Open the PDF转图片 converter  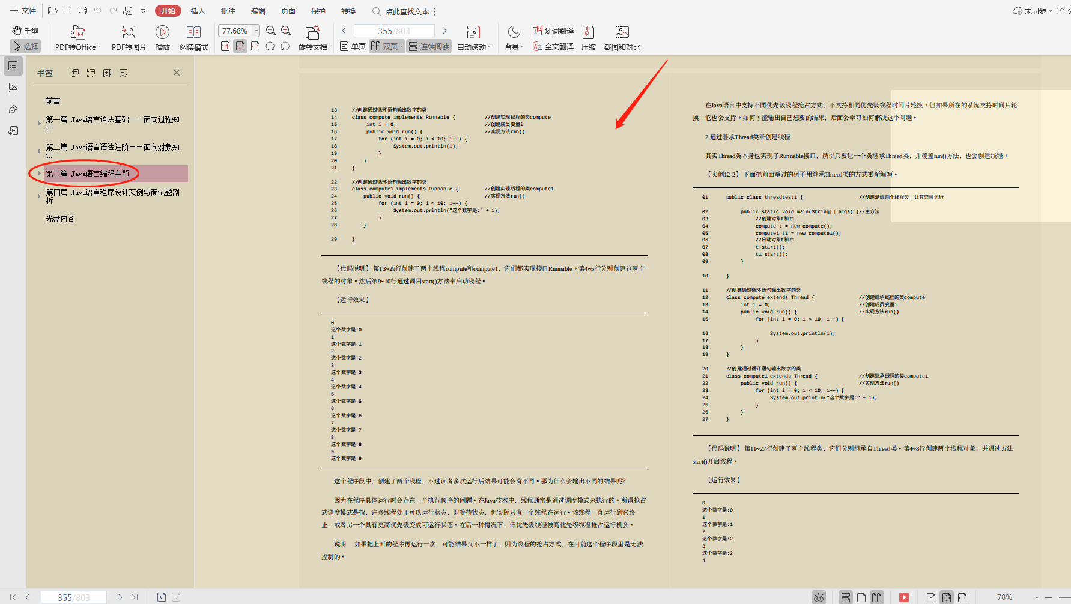click(x=129, y=38)
